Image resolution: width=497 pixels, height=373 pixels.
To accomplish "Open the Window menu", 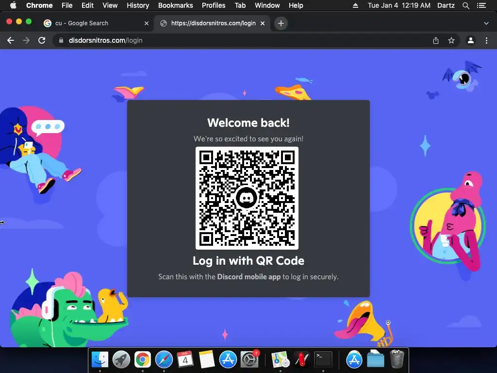I will pyautogui.click(x=267, y=5).
